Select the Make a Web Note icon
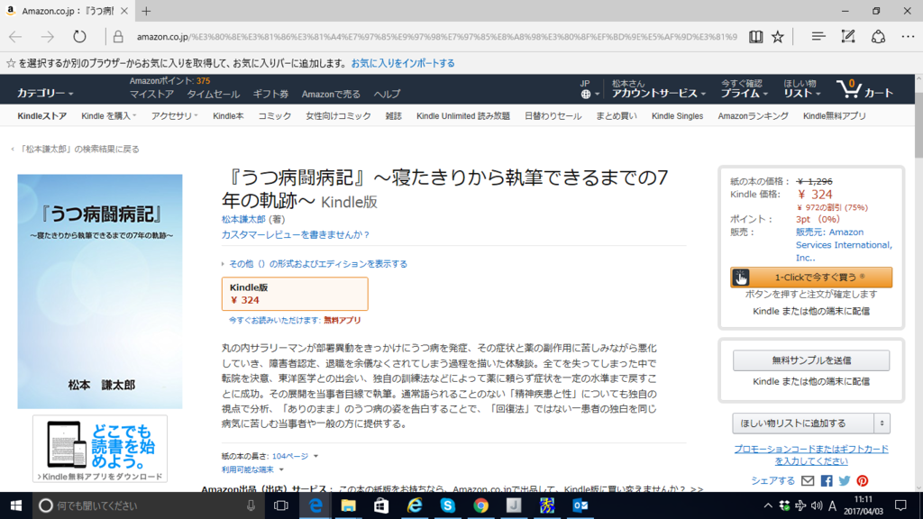This screenshot has height=519, width=923. coord(846,36)
